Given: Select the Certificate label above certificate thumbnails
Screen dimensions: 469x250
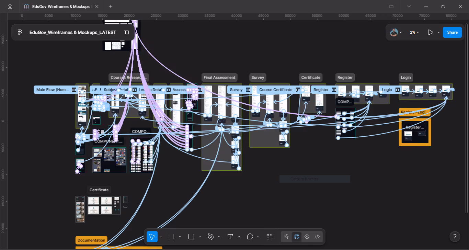Looking at the screenshot, I should pos(99,190).
